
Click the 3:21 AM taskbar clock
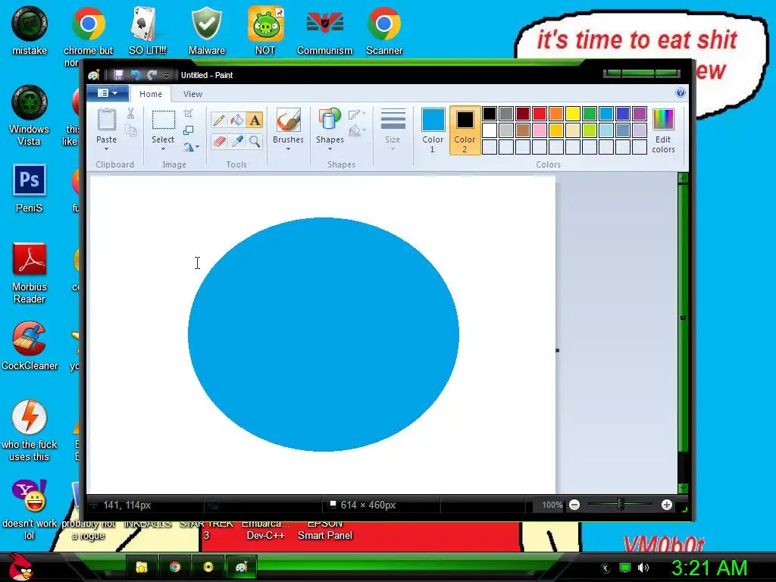point(709,568)
